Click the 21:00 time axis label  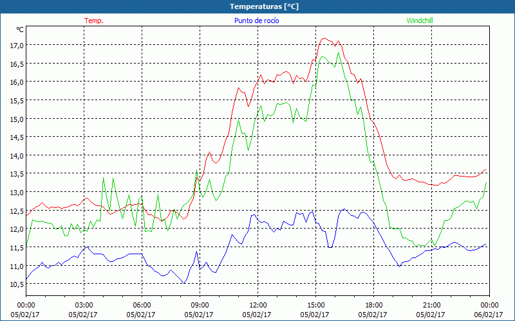[x=431, y=306]
